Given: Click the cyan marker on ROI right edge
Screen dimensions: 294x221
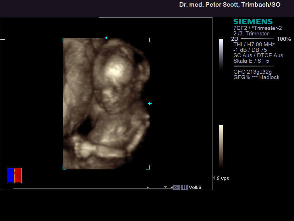Looking at the screenshot, I should [x=150, y=103].
